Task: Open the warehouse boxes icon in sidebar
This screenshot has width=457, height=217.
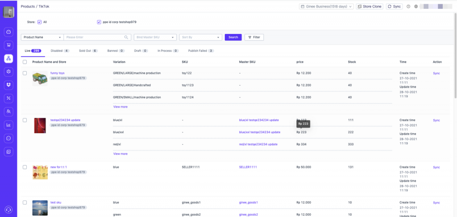Action: click(8, 85)
